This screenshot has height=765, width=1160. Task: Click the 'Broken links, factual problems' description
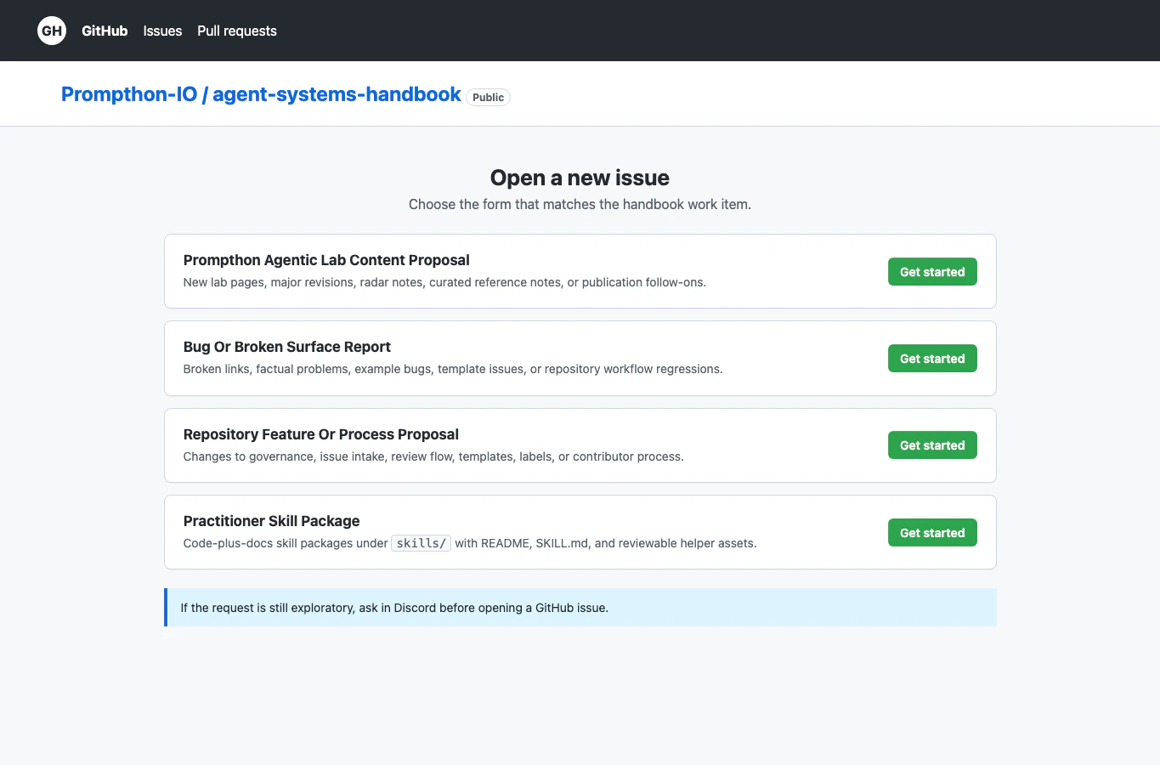click(x=453, y=369)
